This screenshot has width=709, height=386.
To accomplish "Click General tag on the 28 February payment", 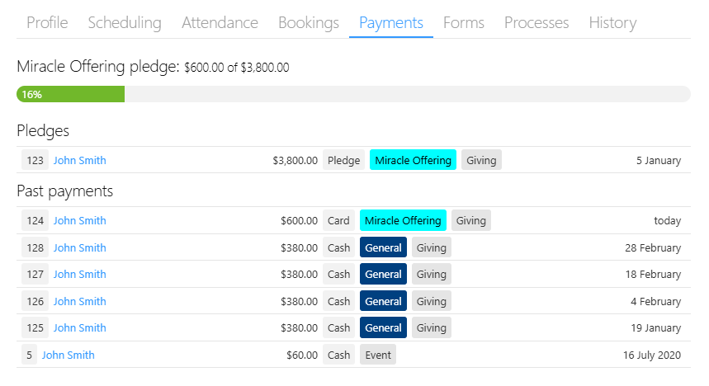I will [x=383, y=247].
